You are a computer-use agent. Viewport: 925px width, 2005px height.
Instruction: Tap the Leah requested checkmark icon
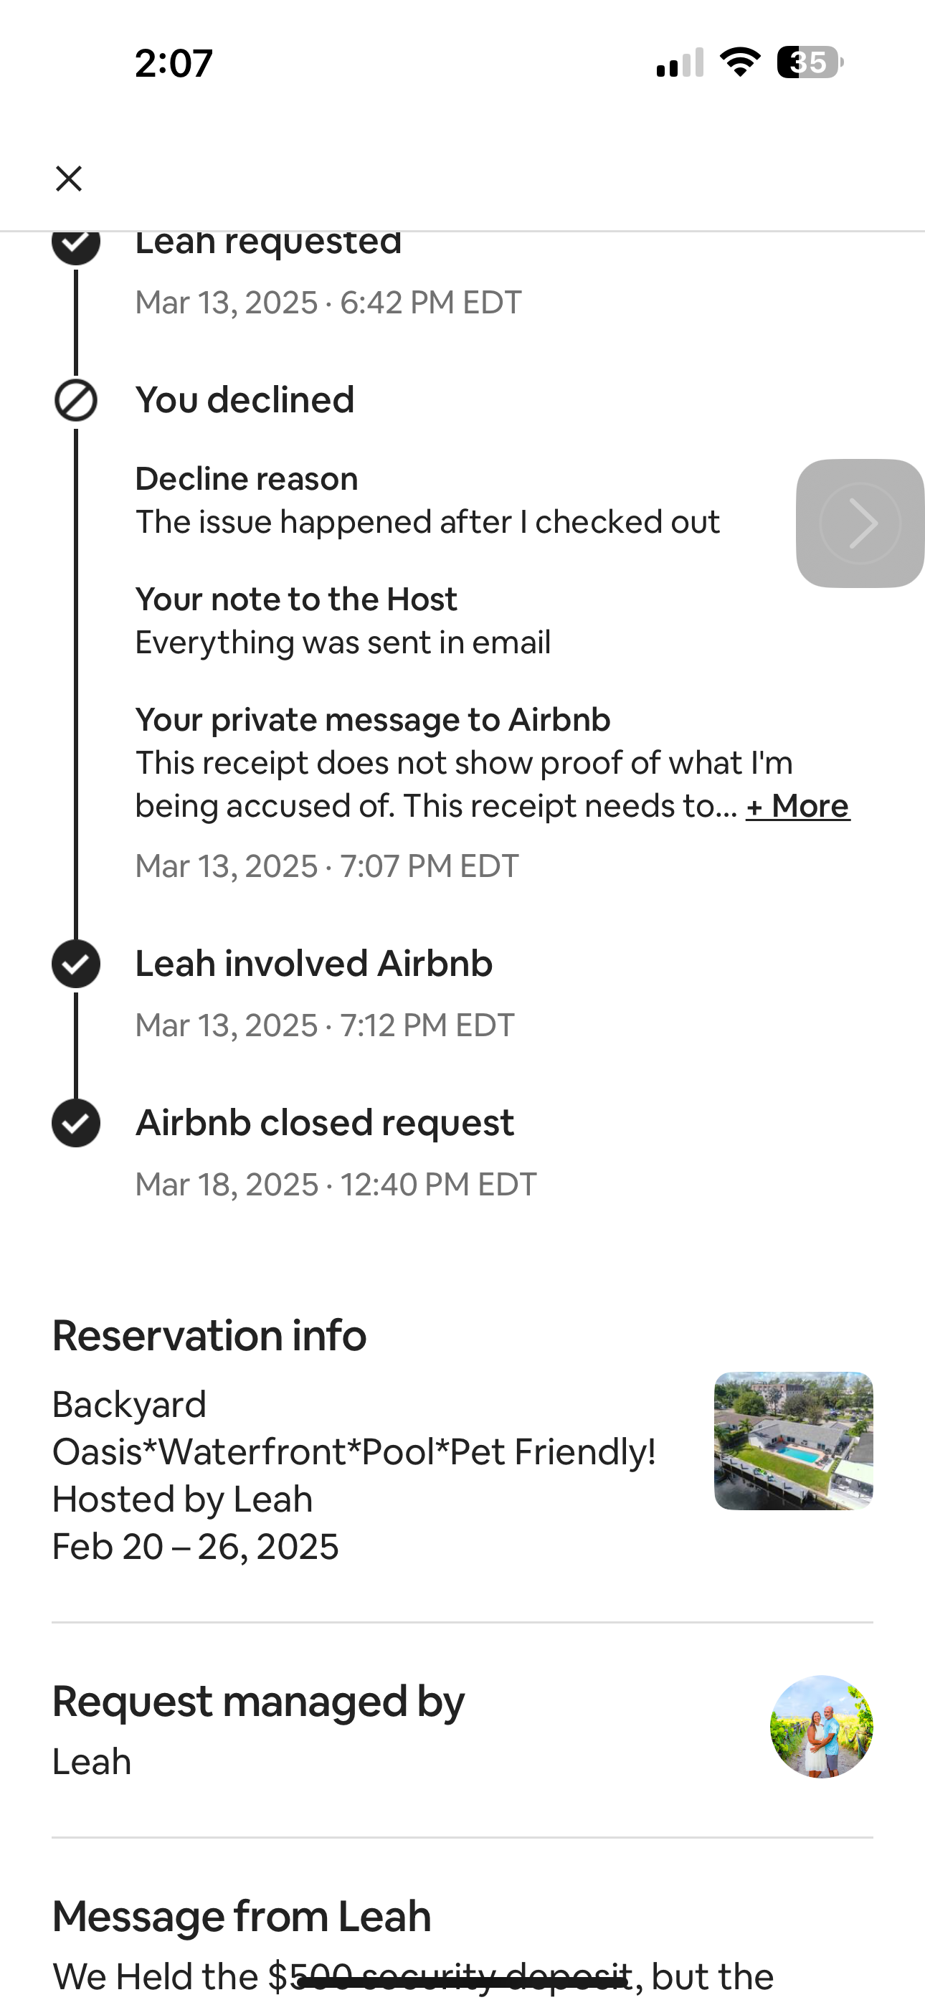coord(75,243)
